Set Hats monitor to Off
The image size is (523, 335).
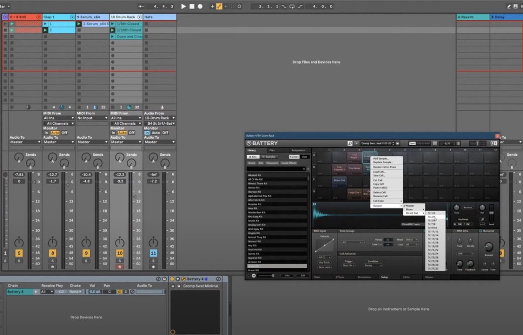165,133
